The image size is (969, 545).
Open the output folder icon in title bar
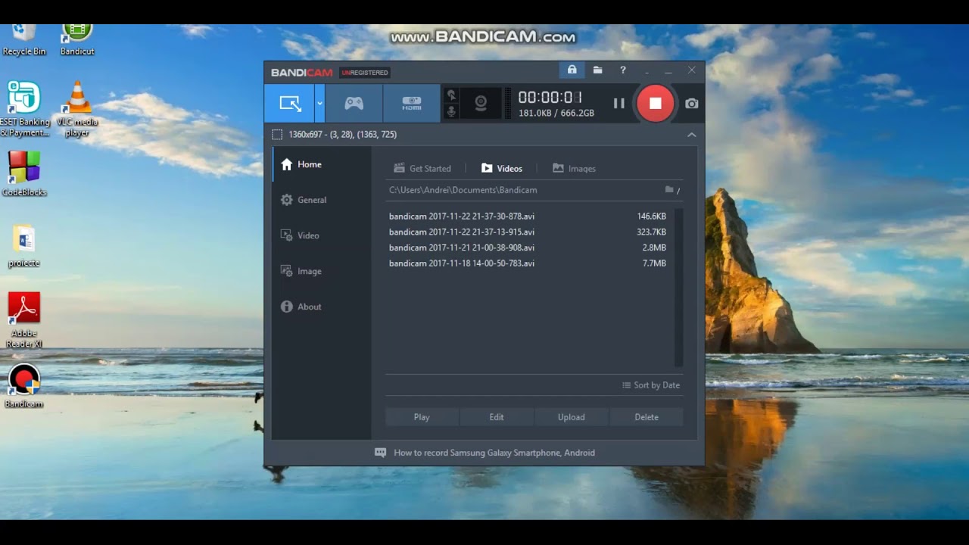tap(597, 70)
